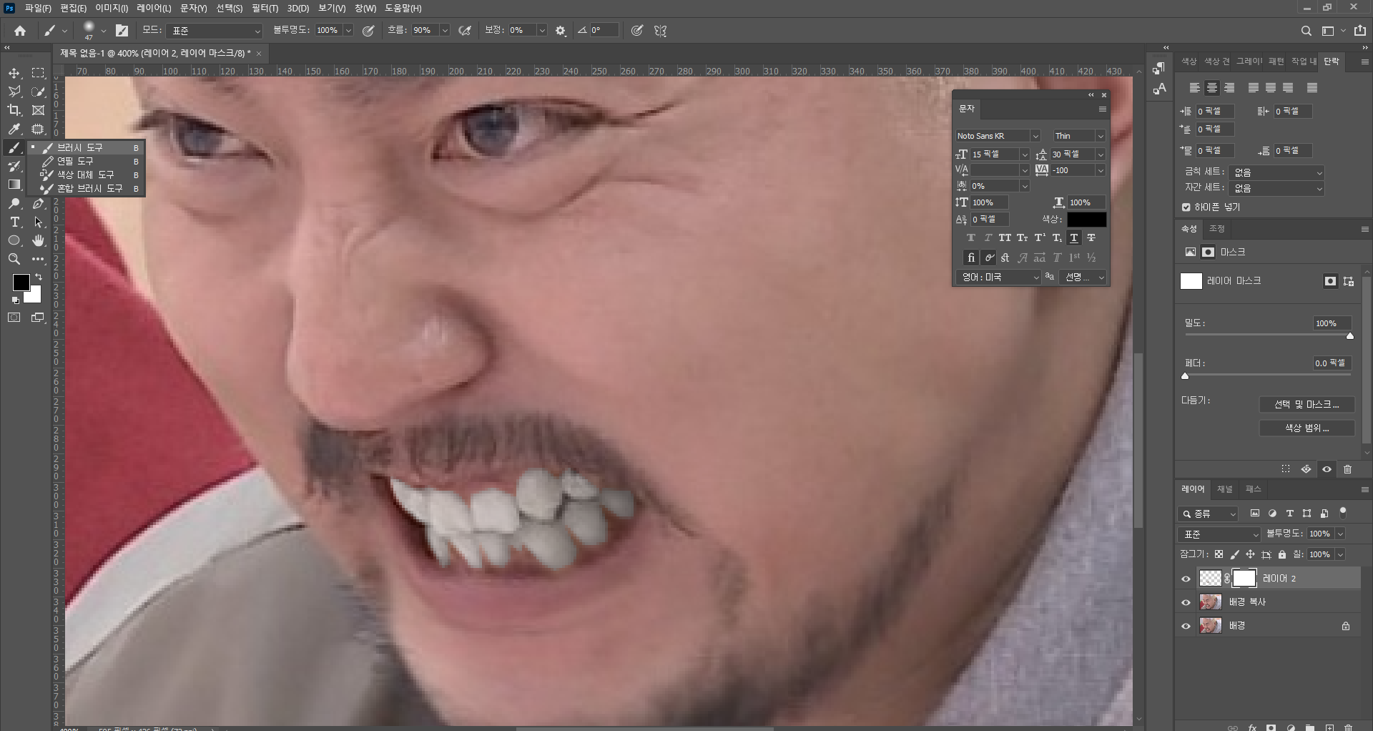Click 색상 범위... button
Screen dimensions: 1373x731
[x=1307, y=428]
